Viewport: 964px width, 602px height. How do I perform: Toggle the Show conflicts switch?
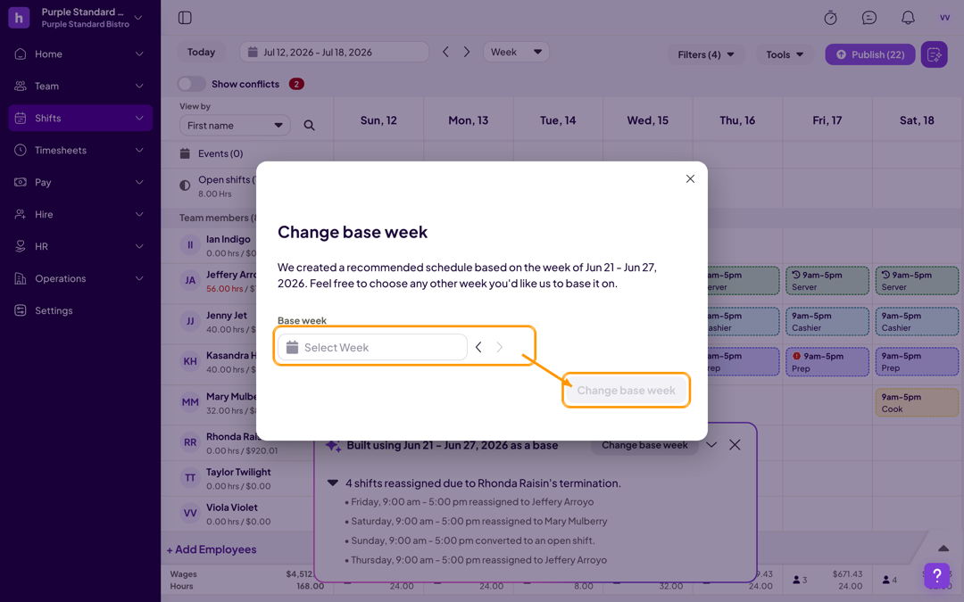click(191, 84)
